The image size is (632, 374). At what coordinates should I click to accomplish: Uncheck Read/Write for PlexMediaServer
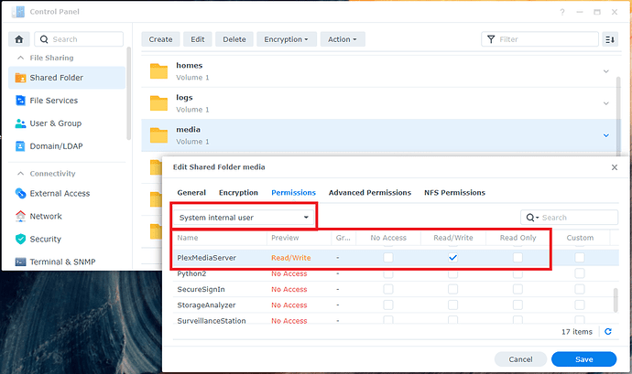click(453, 258)
